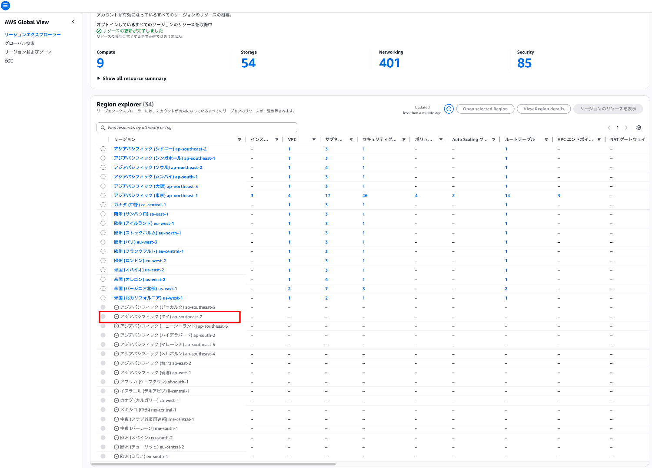Click disabled icon beside ap-south-2 Hyderabad
The height and width of the screenshot is (468, 652).
[116, 336]
